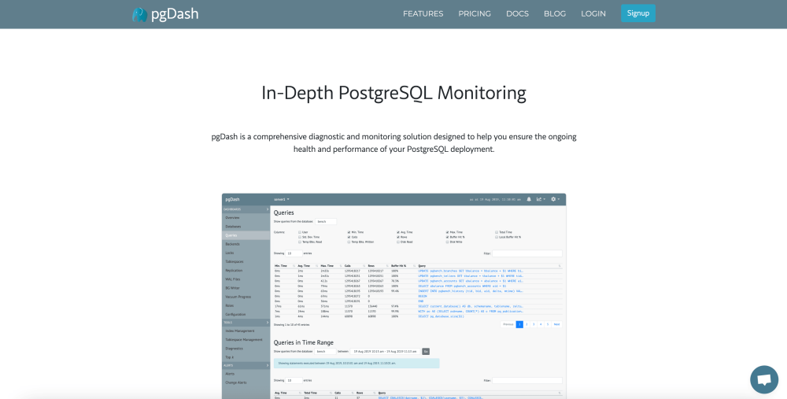
Task: Click the Previous pagination button
Action: click(508, 325)
